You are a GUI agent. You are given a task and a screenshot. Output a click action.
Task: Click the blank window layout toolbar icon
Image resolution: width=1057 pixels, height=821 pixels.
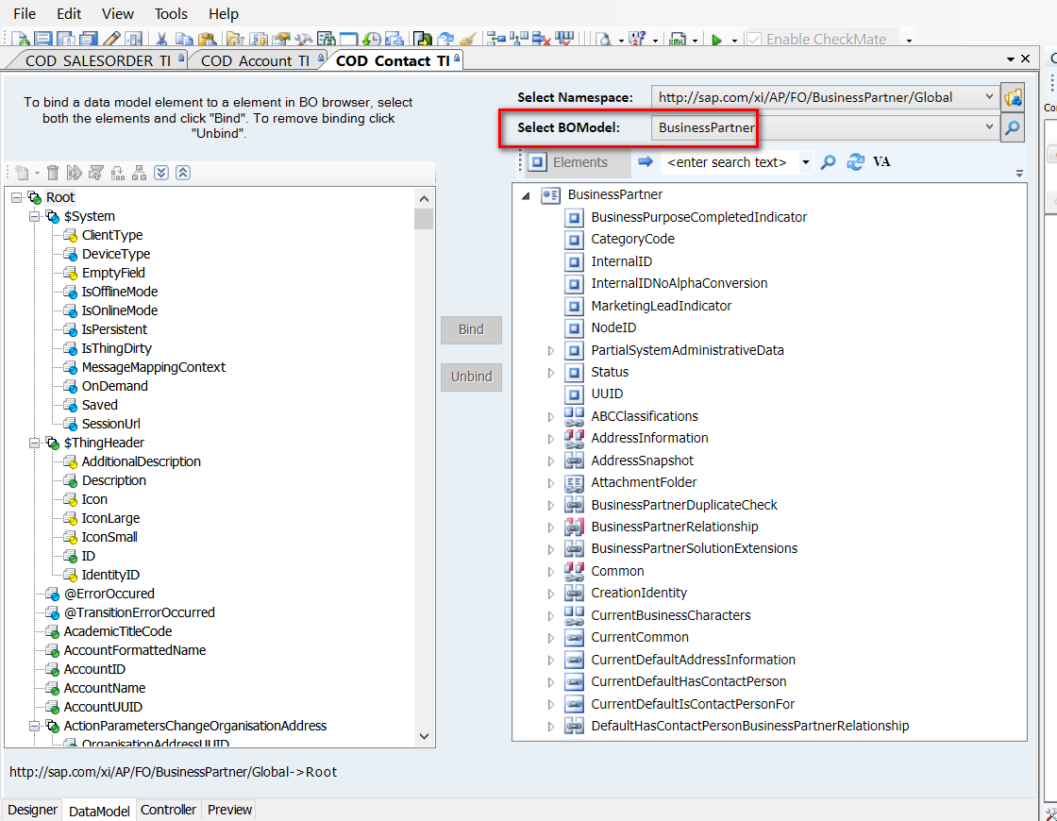pyautogui.click(x=348, y=39)
